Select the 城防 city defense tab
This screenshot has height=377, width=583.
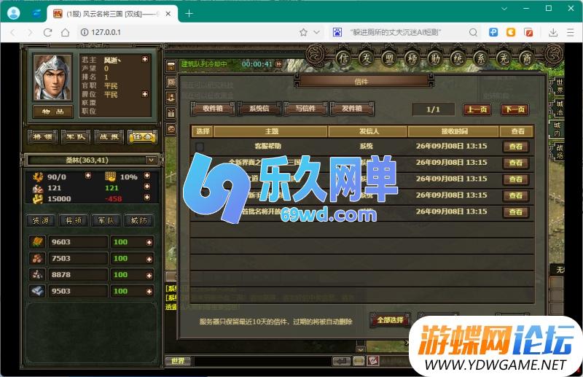[138, 220]
